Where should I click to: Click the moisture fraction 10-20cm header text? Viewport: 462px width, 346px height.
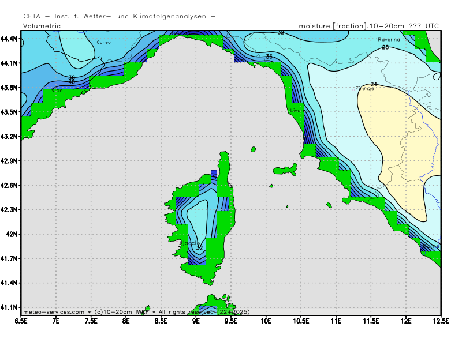tap(368, 26)
